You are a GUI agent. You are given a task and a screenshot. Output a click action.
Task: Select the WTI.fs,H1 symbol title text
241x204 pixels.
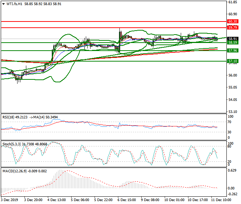14,4
